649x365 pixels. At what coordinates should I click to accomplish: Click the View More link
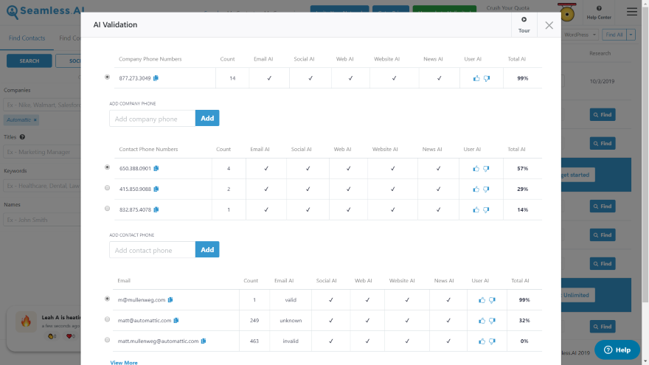coord(124,363)
